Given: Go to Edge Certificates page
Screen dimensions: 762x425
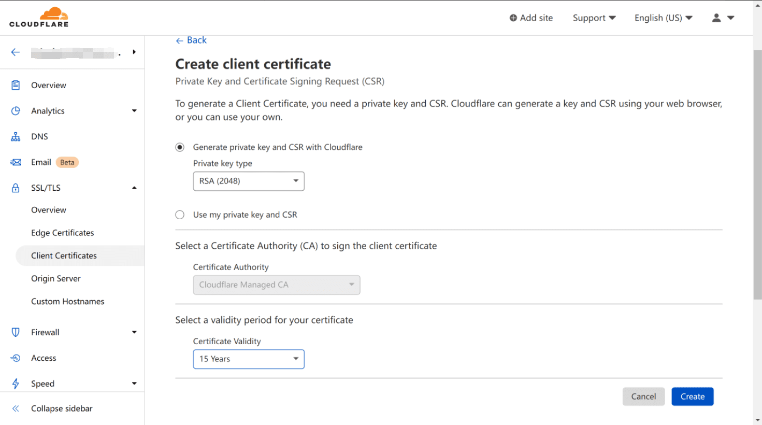Looking at the screenshot, I should [x=63, y=233].
